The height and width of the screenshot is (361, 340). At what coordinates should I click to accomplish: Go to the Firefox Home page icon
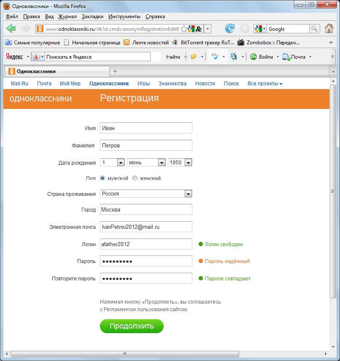(x=329, y=29)
